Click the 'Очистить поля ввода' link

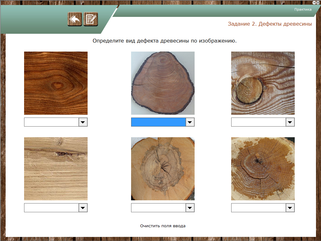pyautogui.click(x=163, y=226)
